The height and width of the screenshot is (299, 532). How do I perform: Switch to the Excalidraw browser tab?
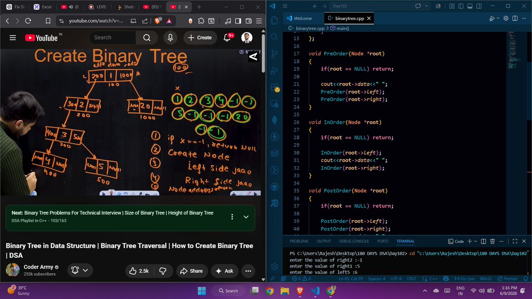coord(42,7)
